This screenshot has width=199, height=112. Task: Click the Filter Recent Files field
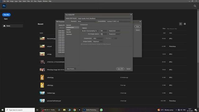[x=176, y=29]
